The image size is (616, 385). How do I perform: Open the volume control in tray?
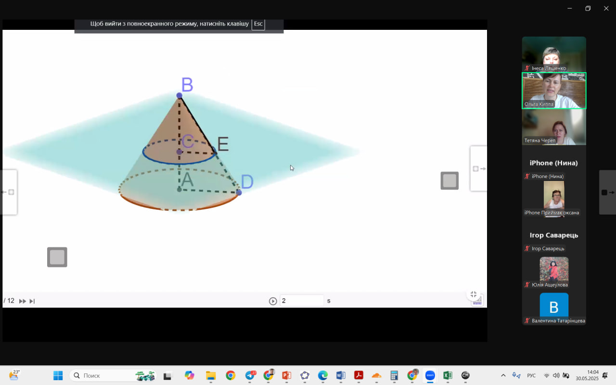[x=556, y=375]
